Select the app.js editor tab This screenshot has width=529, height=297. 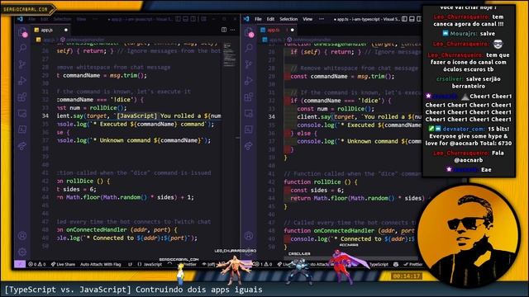pos(50,30)
